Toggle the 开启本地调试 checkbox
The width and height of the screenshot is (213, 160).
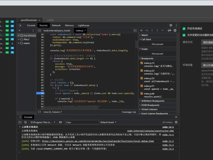(184, 29)
